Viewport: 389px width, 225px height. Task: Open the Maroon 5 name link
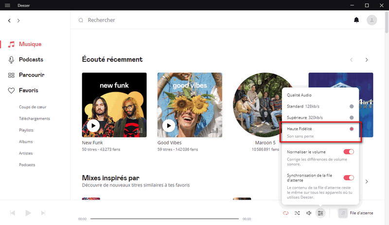coord(265,143)
